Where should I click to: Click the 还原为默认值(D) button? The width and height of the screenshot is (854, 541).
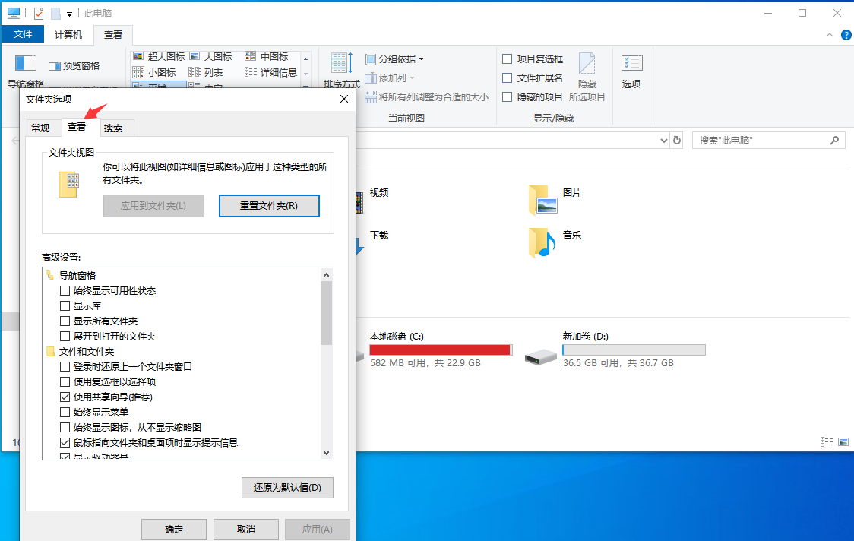[x=287, y=488]
